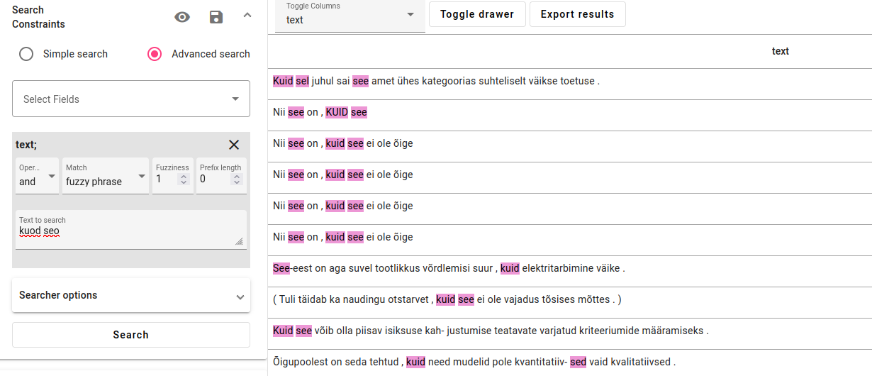Open the Operator dropdown set to and

point(38,176)
